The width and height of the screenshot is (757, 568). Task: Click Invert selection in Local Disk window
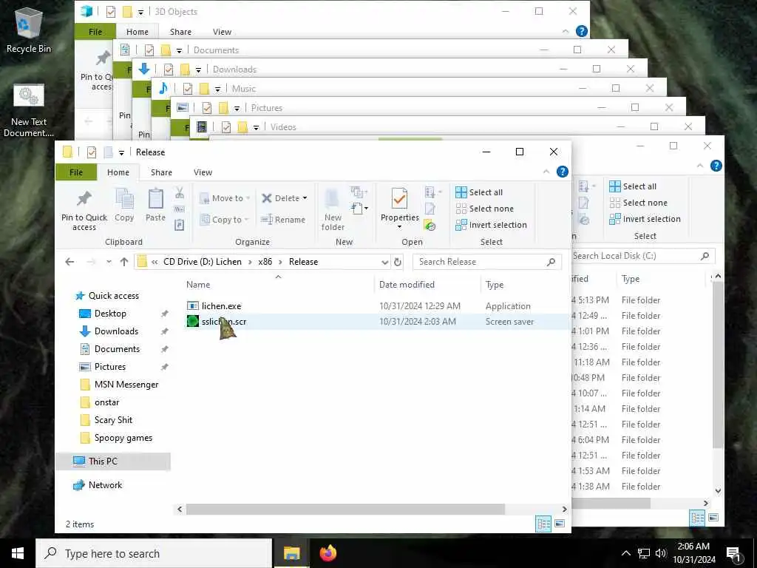(645, 219)
